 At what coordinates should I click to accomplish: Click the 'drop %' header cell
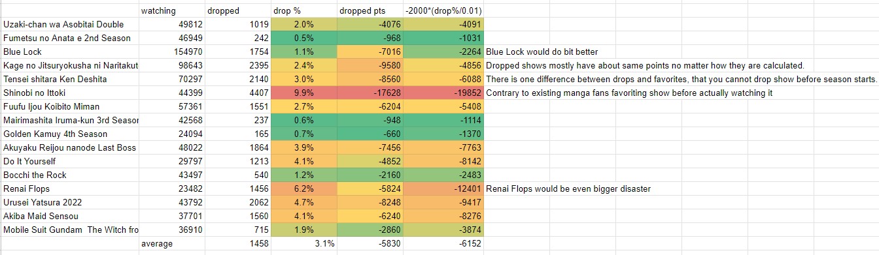click(x=303, y=10)
